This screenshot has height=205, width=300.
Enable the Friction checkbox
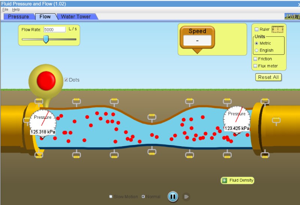point(255,59)
